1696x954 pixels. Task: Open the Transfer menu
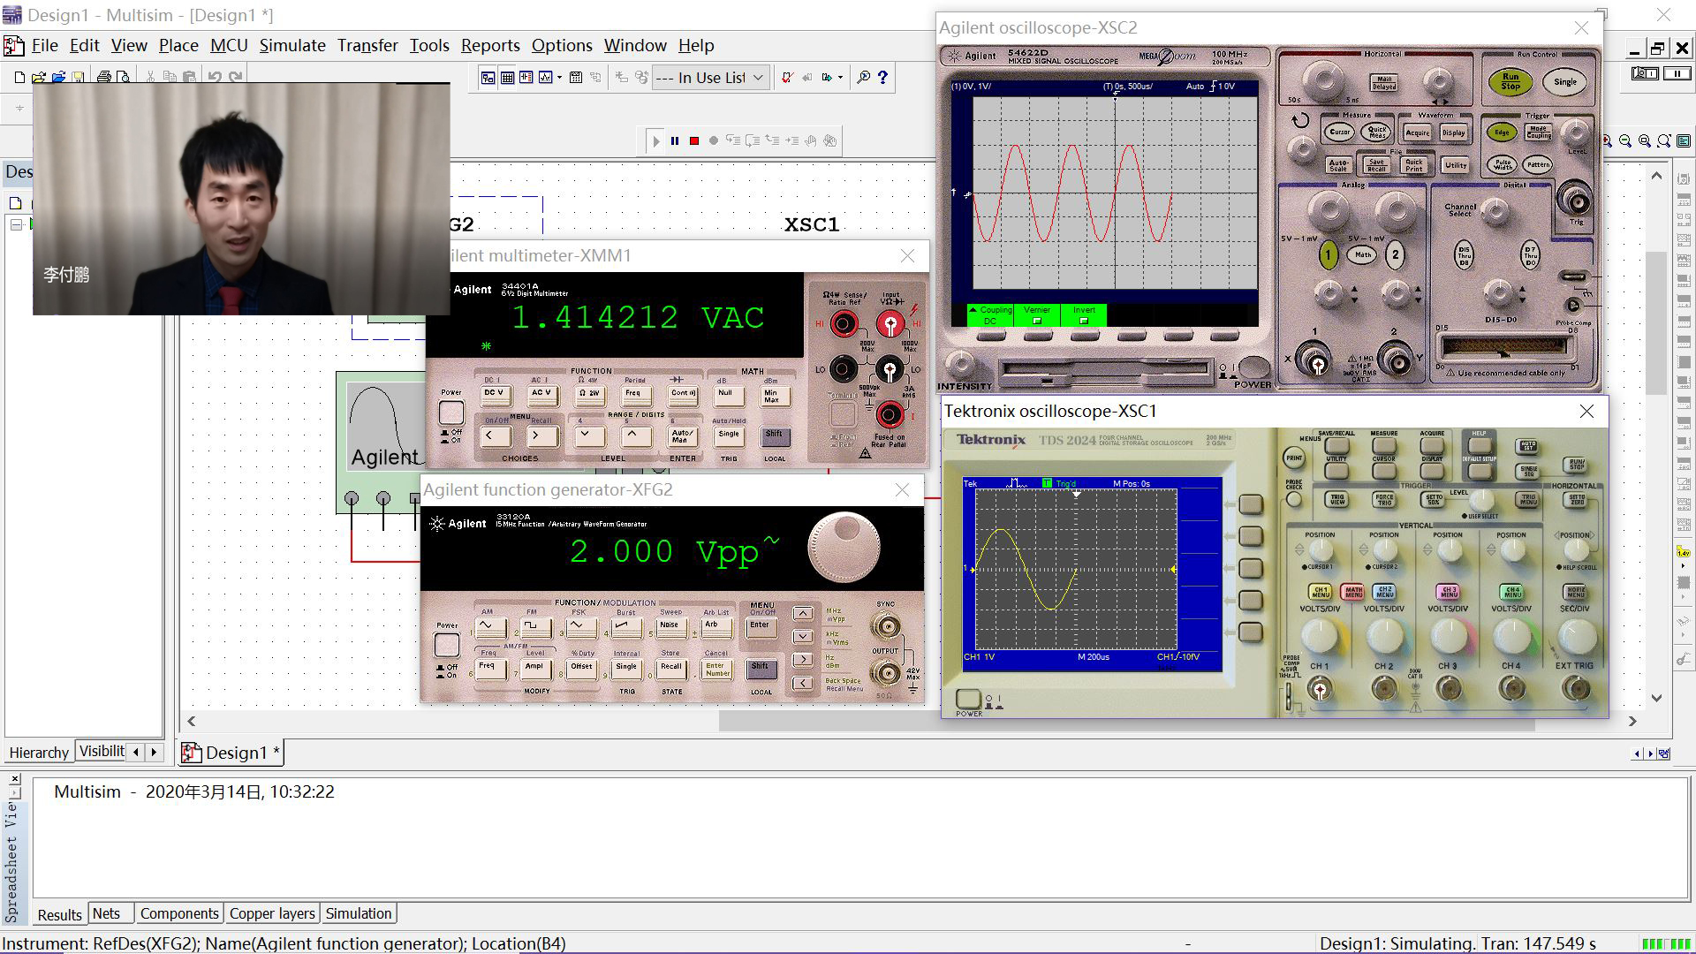click(367, 45)
